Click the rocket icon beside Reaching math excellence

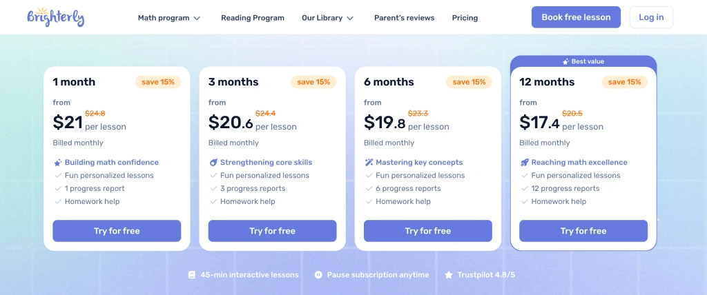point(524,163)
